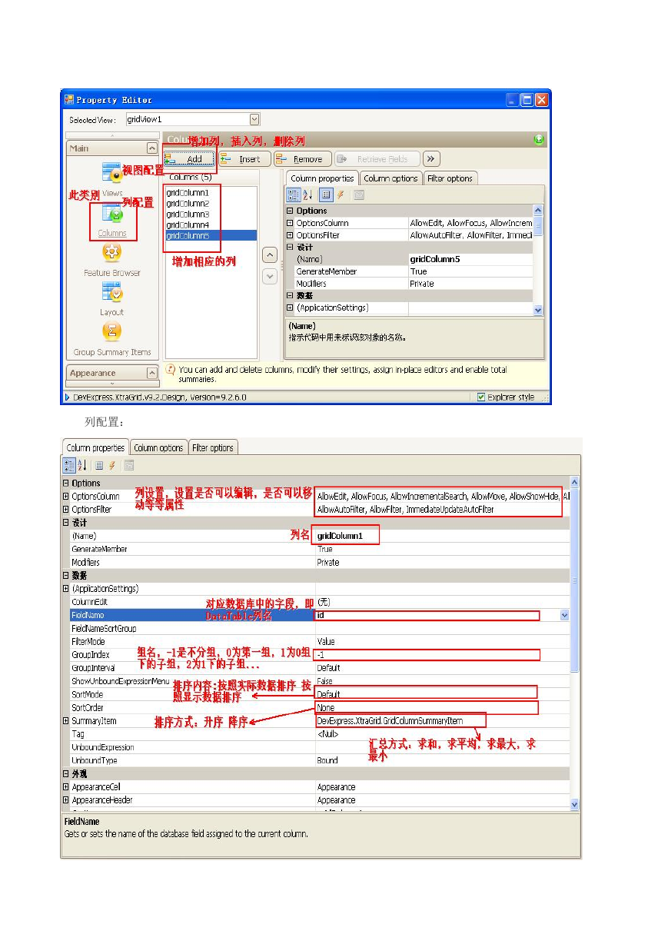This screenshot has height=944, width=668.
Task: Expand AppearanceCell in lower property grid
Action: pos(66,787)
